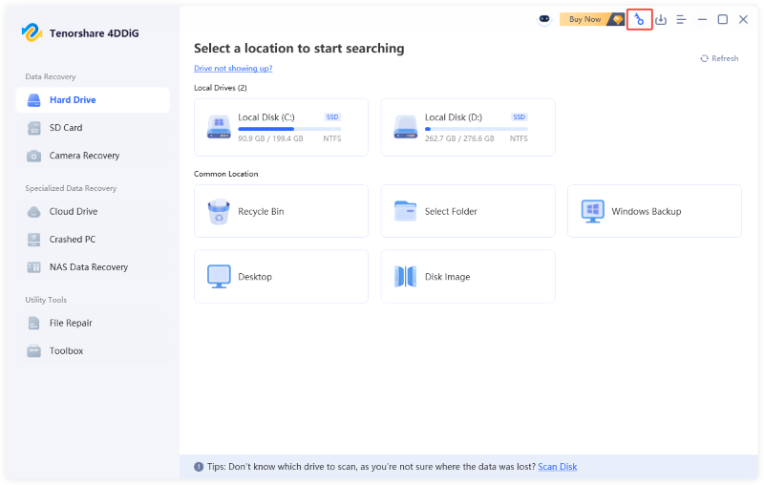
Task: Open the Select Folder tile
Action: [x=468, y=211]
